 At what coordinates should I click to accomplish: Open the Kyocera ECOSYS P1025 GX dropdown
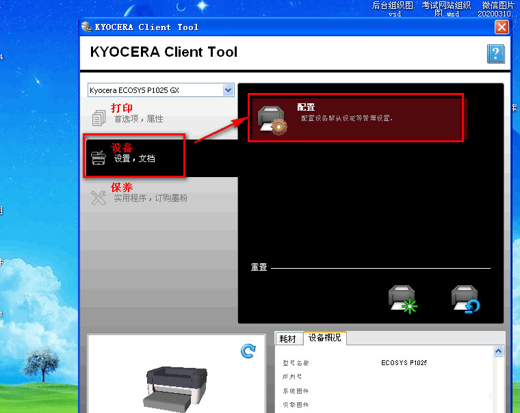pyautogui.click(x=161, y=90)
